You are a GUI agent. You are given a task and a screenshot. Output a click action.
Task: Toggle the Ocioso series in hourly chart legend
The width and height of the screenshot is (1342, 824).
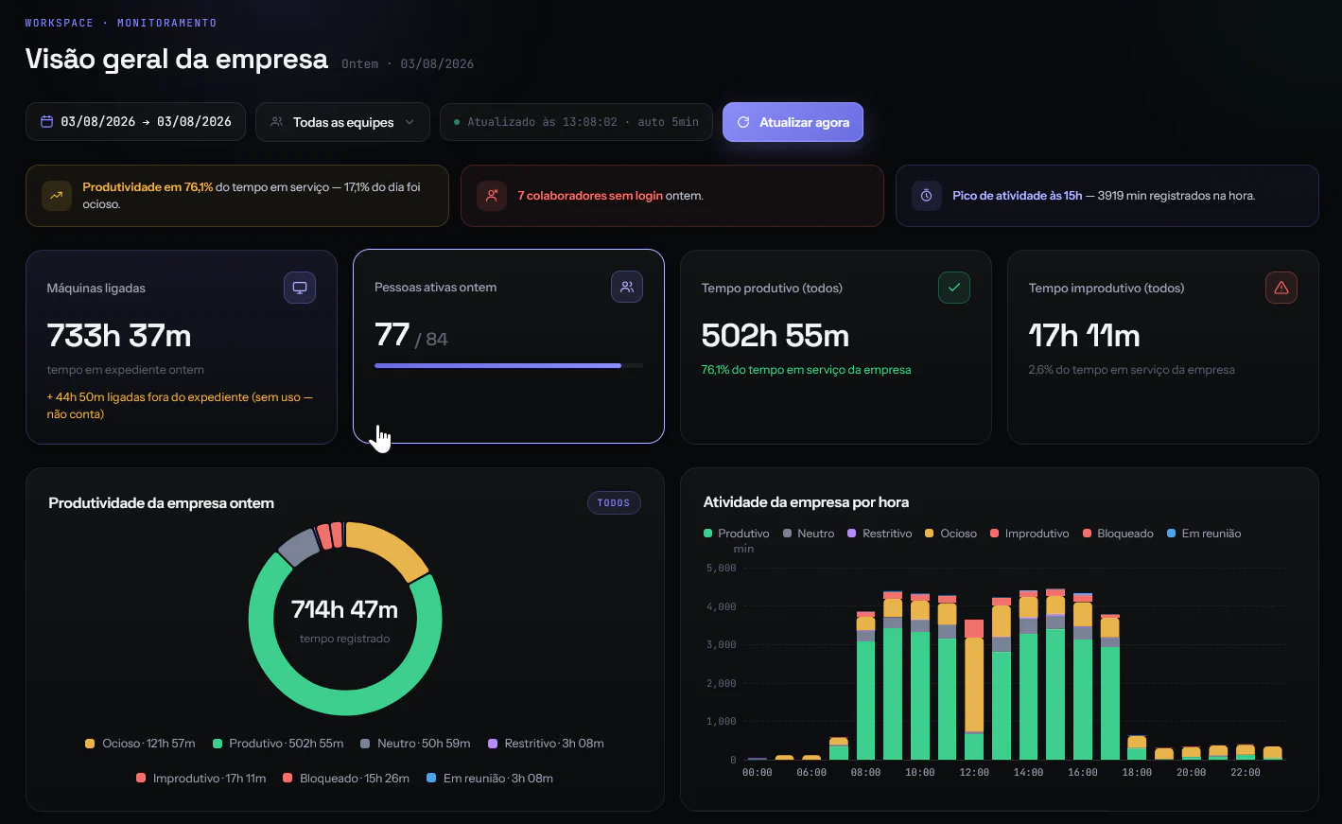[951, 534]
